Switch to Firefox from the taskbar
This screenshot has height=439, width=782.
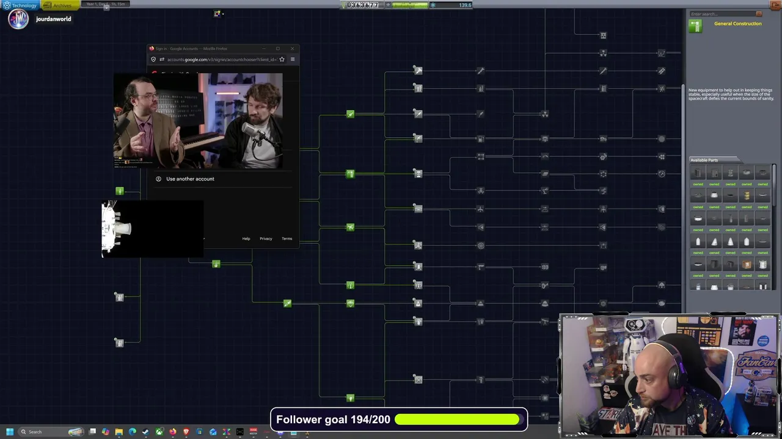coord(173,432)
